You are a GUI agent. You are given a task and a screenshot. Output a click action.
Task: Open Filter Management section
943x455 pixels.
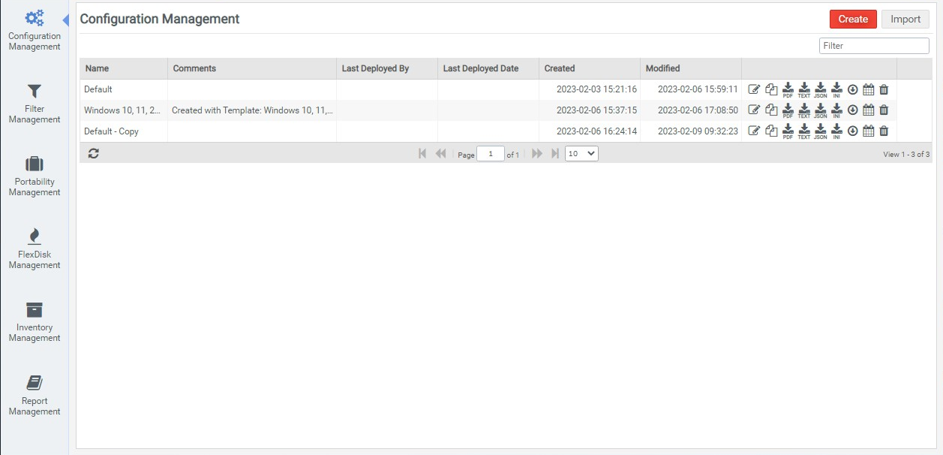(x=35, y=104)
